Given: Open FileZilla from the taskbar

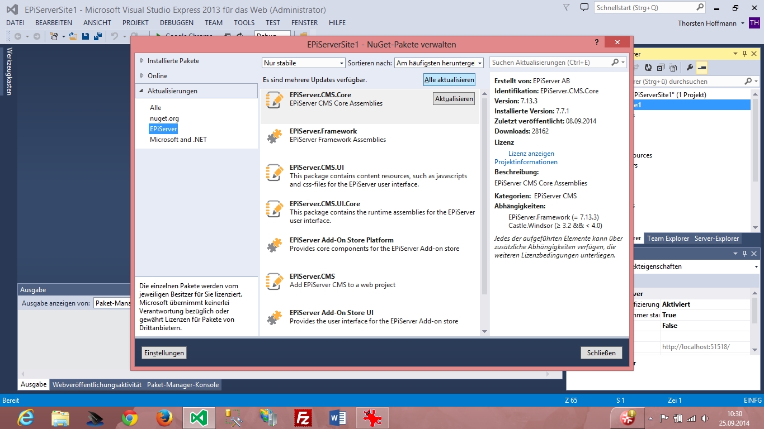Looking at the screenshot, I should [303, 417].
